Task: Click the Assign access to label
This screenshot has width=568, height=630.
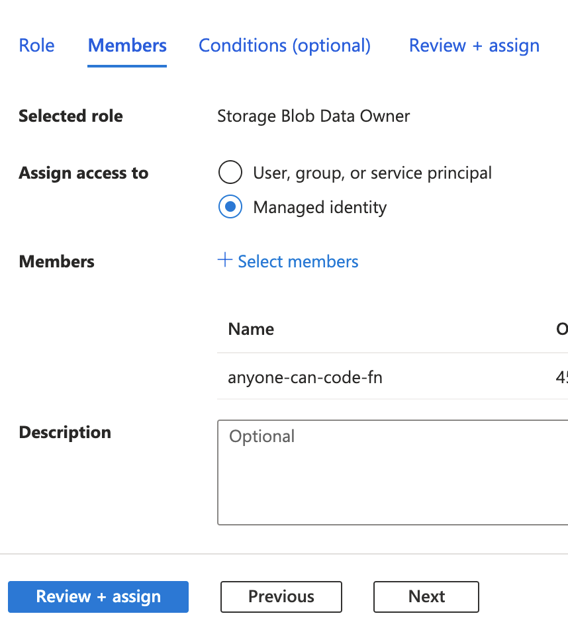Action: coord(83,173)
